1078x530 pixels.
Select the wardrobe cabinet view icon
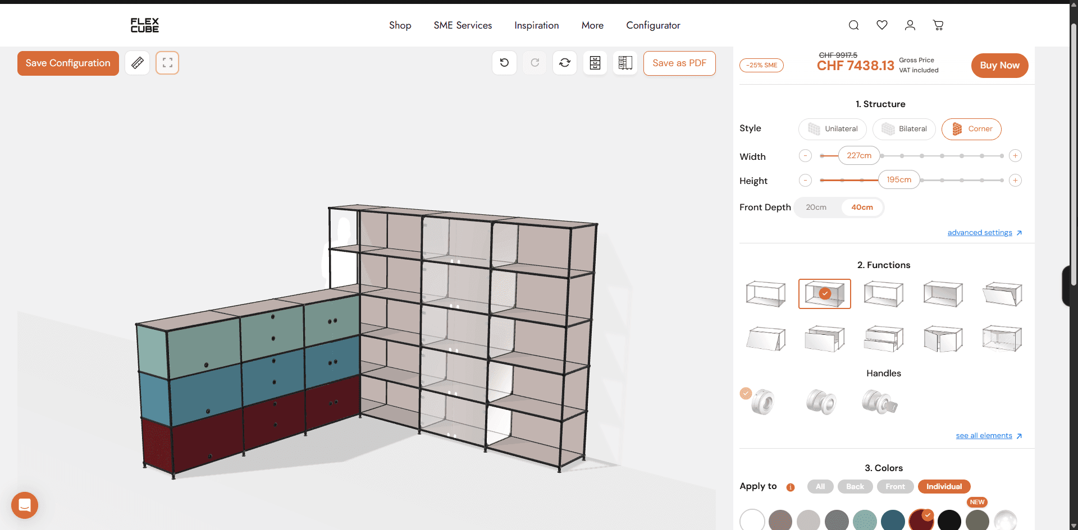[x=625, y=62]
